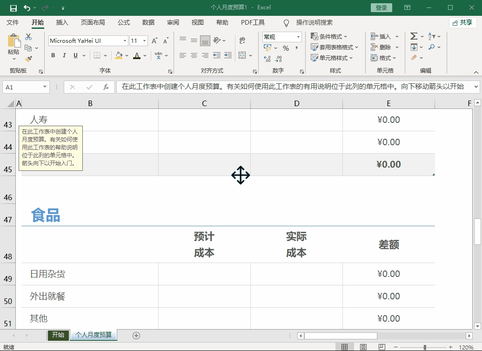The image size is (482, 351).
Task: Click the Decrease Decimal icon
Action: [x=279, y=59]
